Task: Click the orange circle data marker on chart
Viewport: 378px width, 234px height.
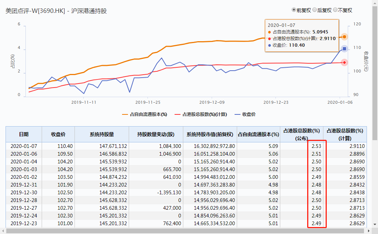Action: 344,37
